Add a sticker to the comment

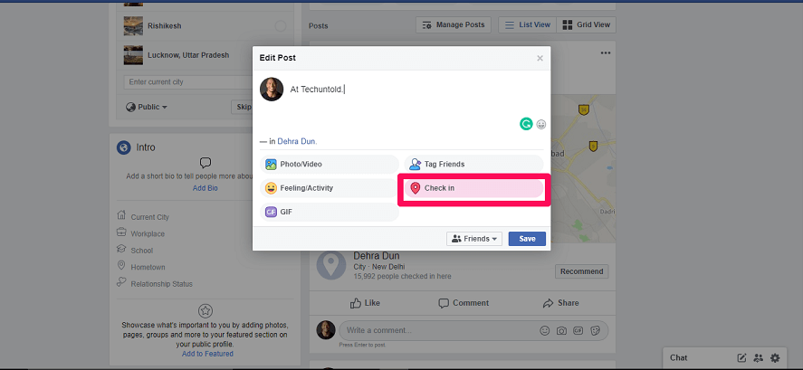click(x=595, y=330)
